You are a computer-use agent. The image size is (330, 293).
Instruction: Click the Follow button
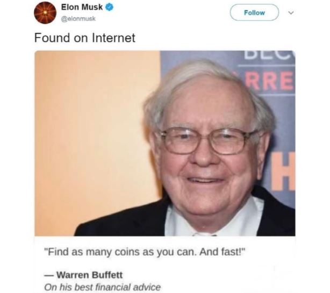254,12
